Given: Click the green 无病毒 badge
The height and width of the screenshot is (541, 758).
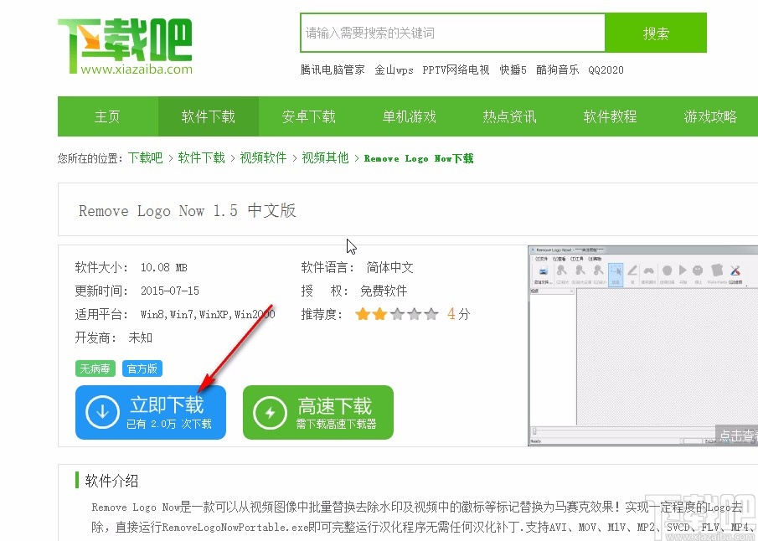Looking at the screenshot, I should click(95, 368).
